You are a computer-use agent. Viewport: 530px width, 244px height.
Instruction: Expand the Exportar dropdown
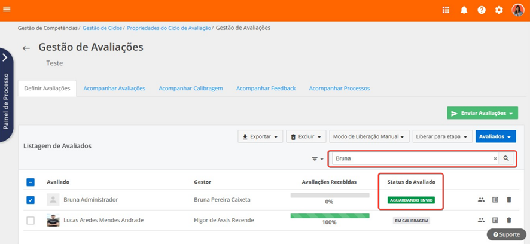tap(260, 136)
